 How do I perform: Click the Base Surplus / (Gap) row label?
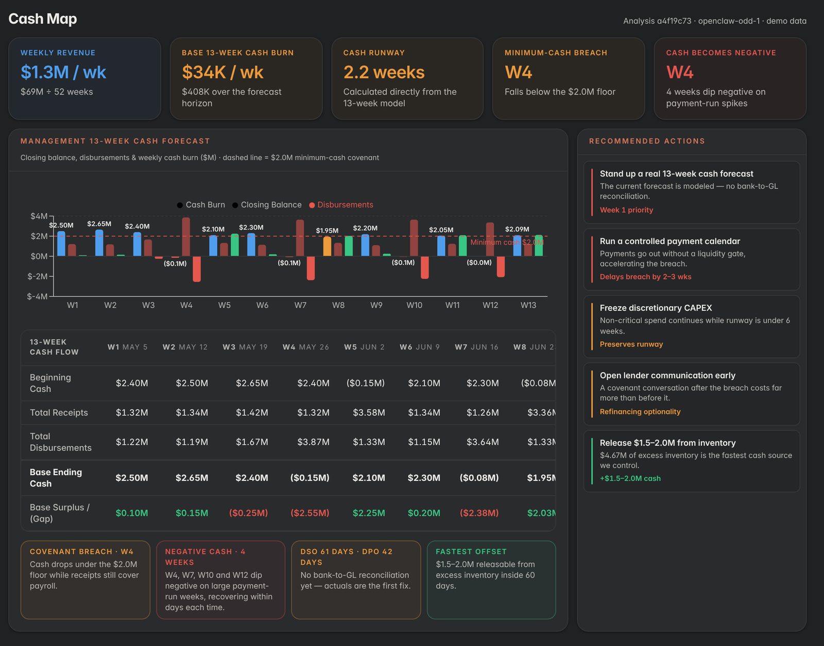click(60, 513)
